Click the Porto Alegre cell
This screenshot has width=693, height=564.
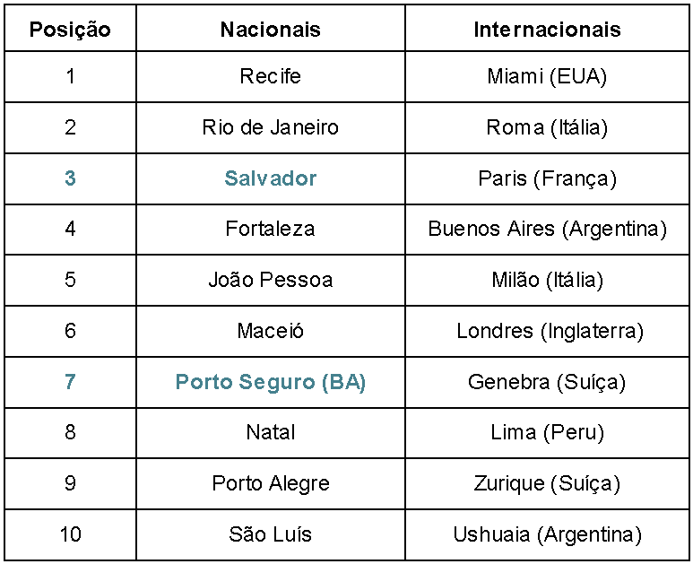pos(270,483)
